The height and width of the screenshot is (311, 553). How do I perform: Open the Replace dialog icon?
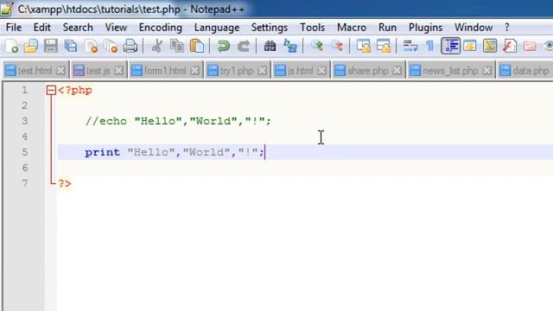[x=290, y=46]
